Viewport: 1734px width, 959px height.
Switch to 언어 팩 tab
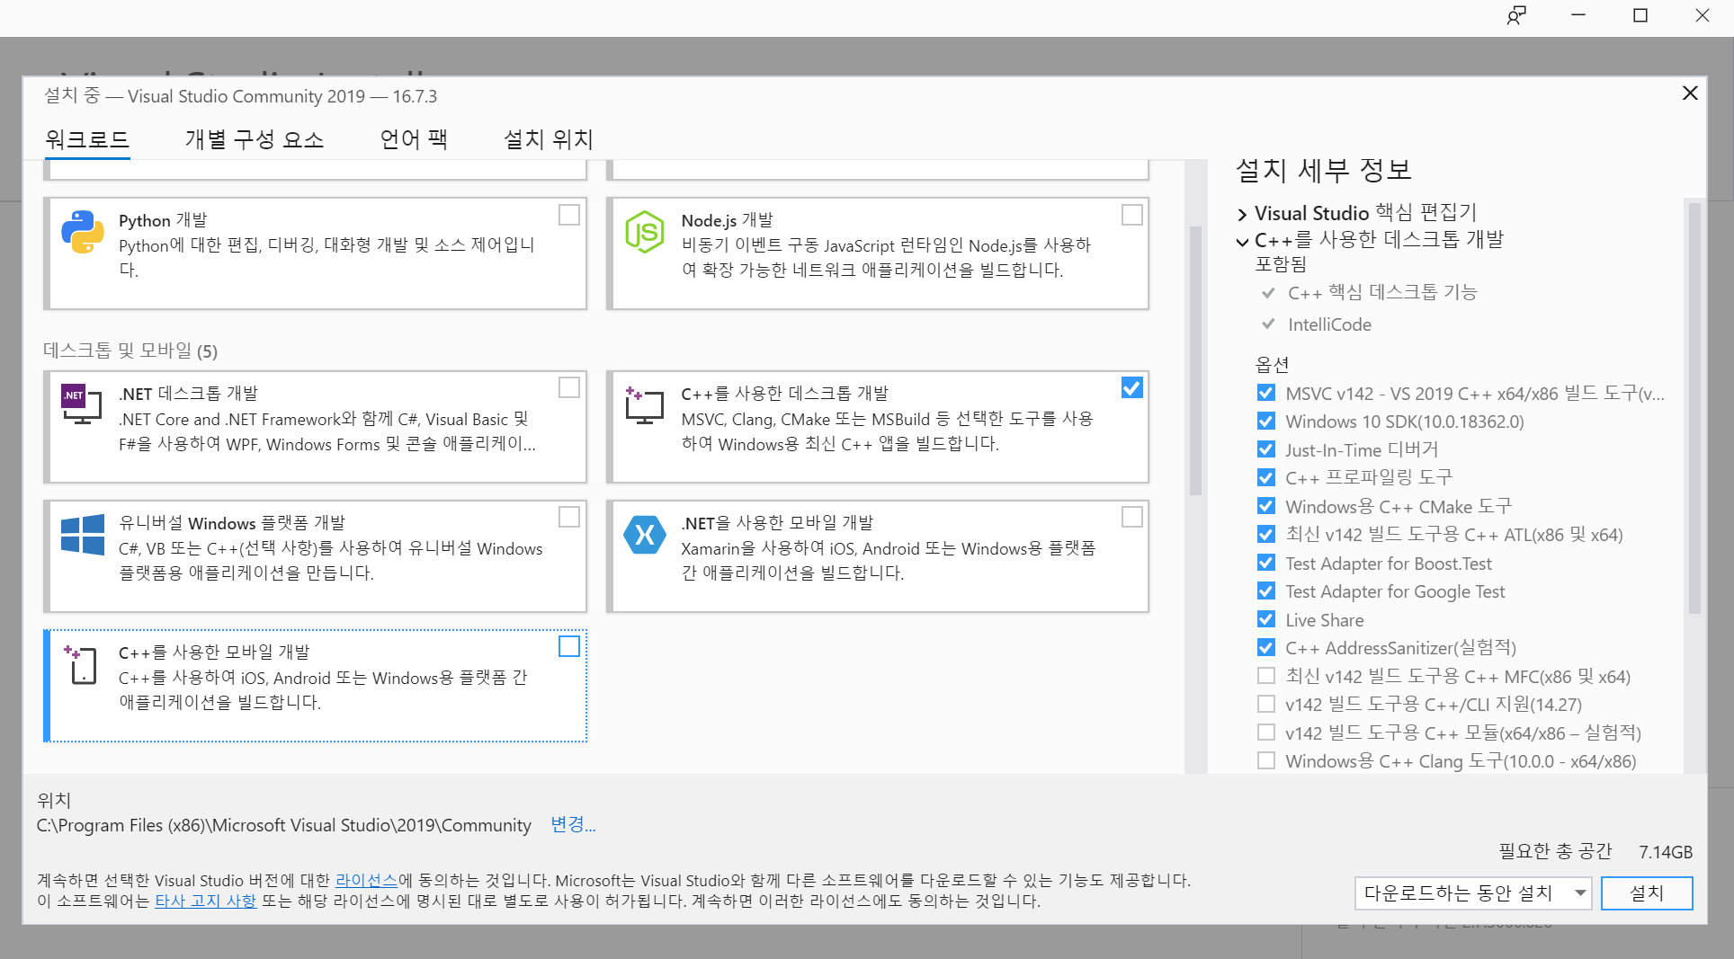coord(414,139)
